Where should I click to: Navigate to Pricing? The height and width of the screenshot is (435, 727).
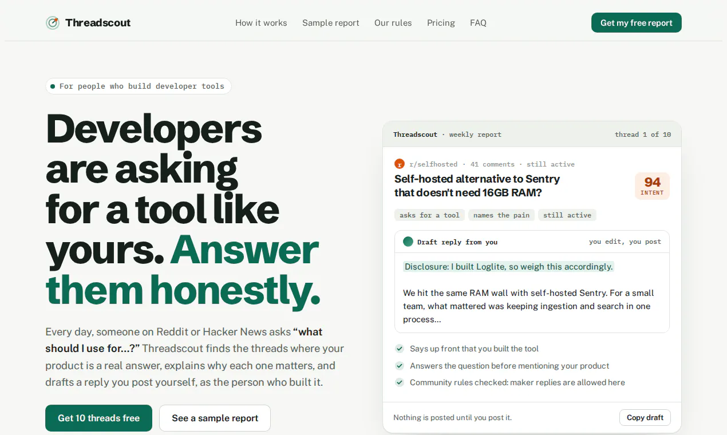(441, 23)
